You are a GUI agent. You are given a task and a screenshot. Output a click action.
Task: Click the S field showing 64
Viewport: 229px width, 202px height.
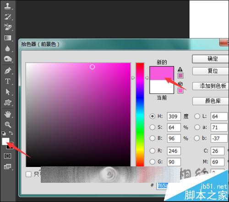[174, 128]
